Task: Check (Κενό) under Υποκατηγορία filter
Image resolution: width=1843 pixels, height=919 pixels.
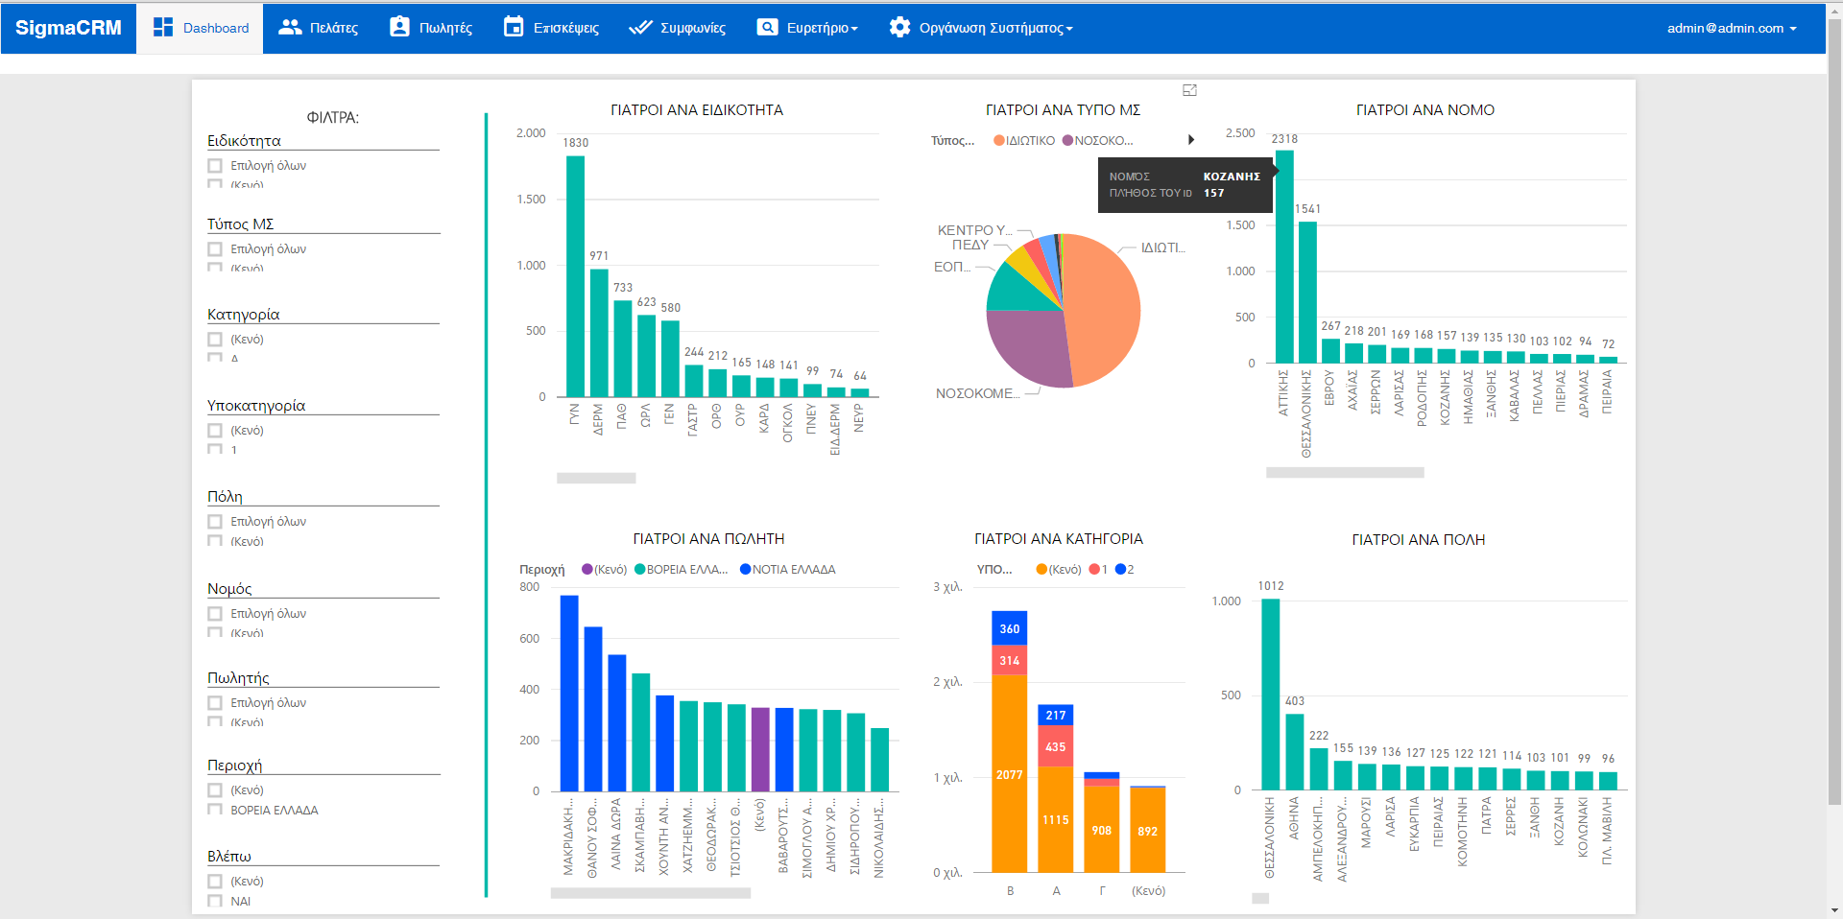Action: coord(215,431)
